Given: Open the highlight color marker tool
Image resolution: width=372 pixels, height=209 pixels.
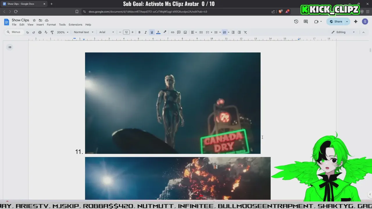Looking at the screenshot, I should [165, 32].
